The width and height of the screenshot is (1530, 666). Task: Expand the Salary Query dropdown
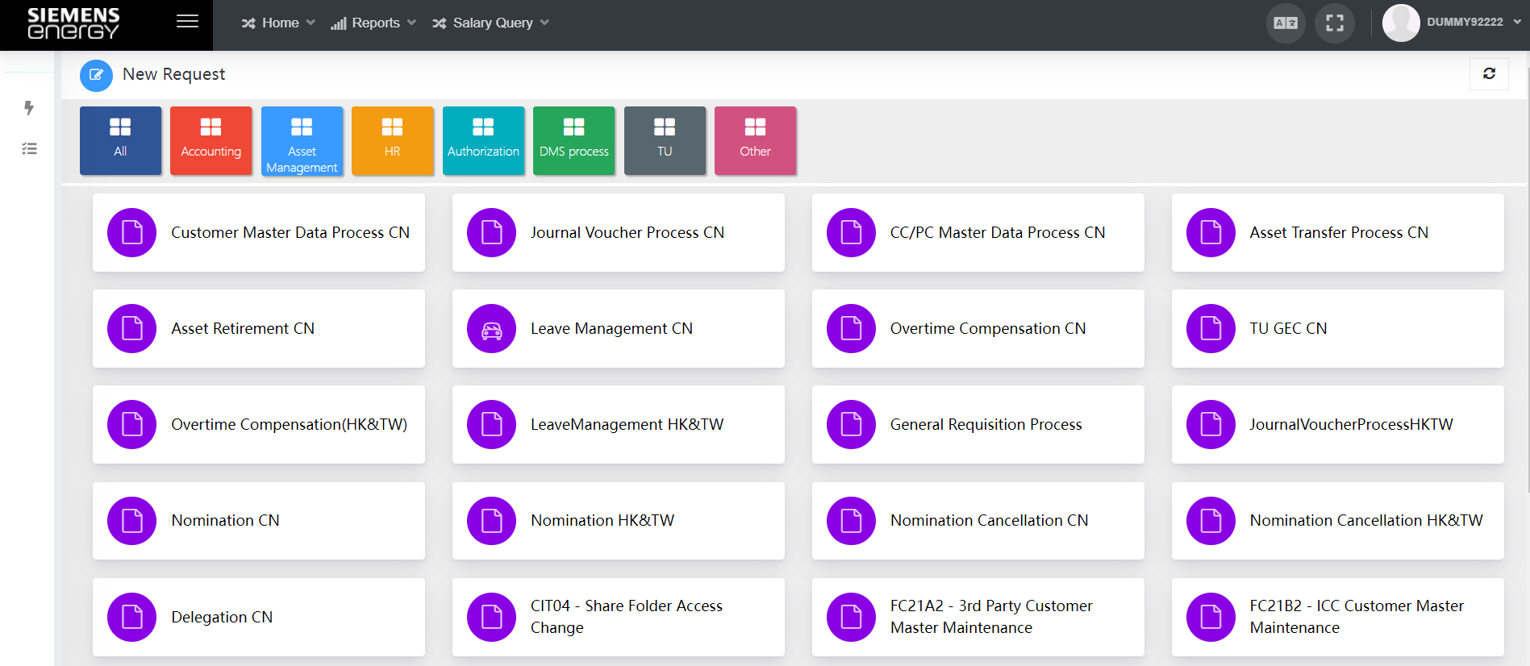(x=491, y=23)
